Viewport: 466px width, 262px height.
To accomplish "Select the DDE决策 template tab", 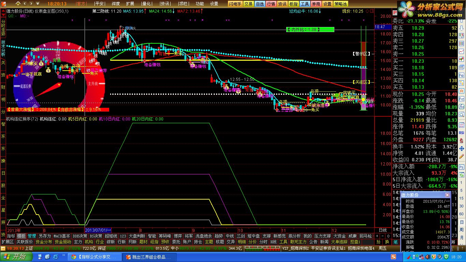I will (x=80, y=236).
